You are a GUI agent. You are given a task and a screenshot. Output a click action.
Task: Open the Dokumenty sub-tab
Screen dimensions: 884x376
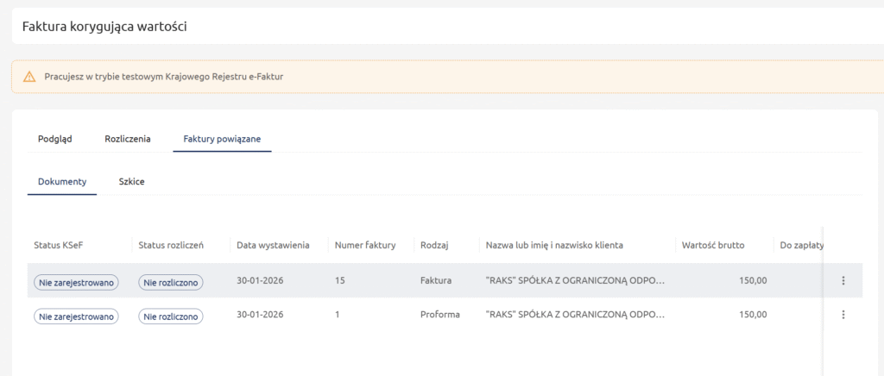click(62, 182)
